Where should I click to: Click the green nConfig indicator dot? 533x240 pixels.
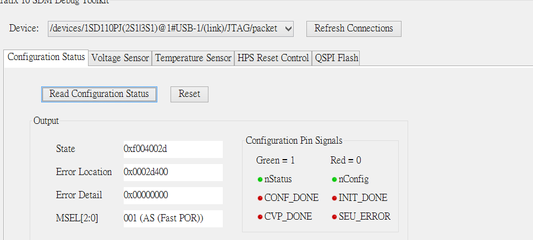334,179
